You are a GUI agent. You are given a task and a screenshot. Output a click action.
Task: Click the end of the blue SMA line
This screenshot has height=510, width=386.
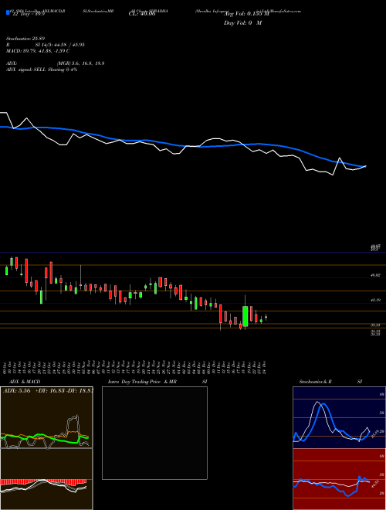click(x=365, y=167)
